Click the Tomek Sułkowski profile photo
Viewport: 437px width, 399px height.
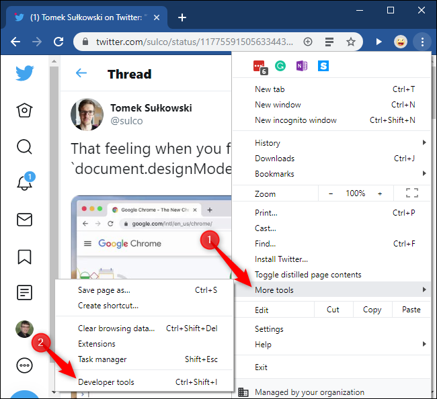coord(87,114)
